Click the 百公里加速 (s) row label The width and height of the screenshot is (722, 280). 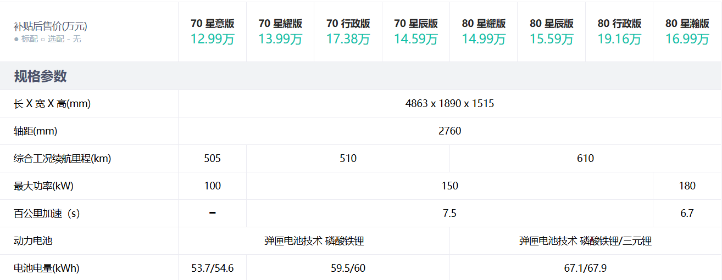(47, 213)
